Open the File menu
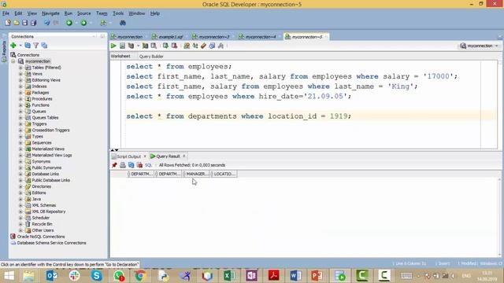This screenshot has width=504, height=283. pos(6,13)
